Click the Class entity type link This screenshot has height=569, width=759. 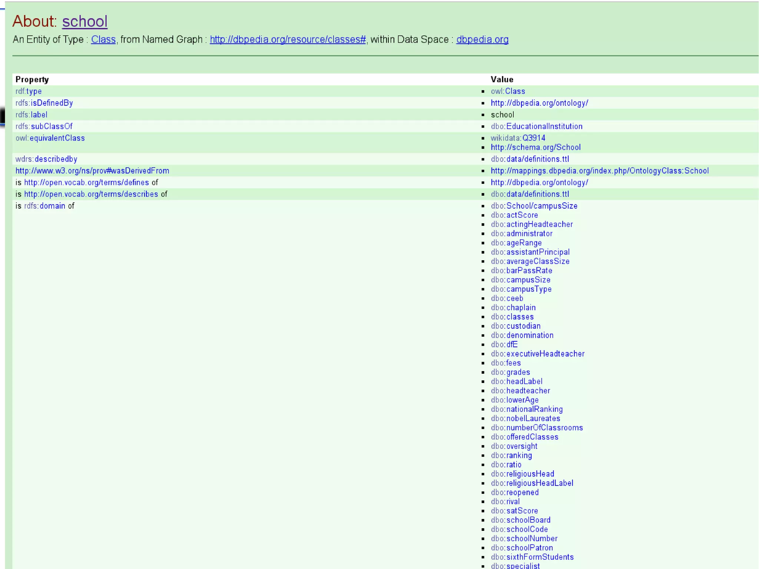point(103,39)
